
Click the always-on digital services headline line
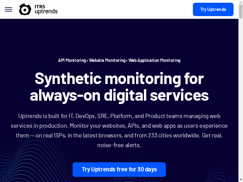click(x=119, y=95)
